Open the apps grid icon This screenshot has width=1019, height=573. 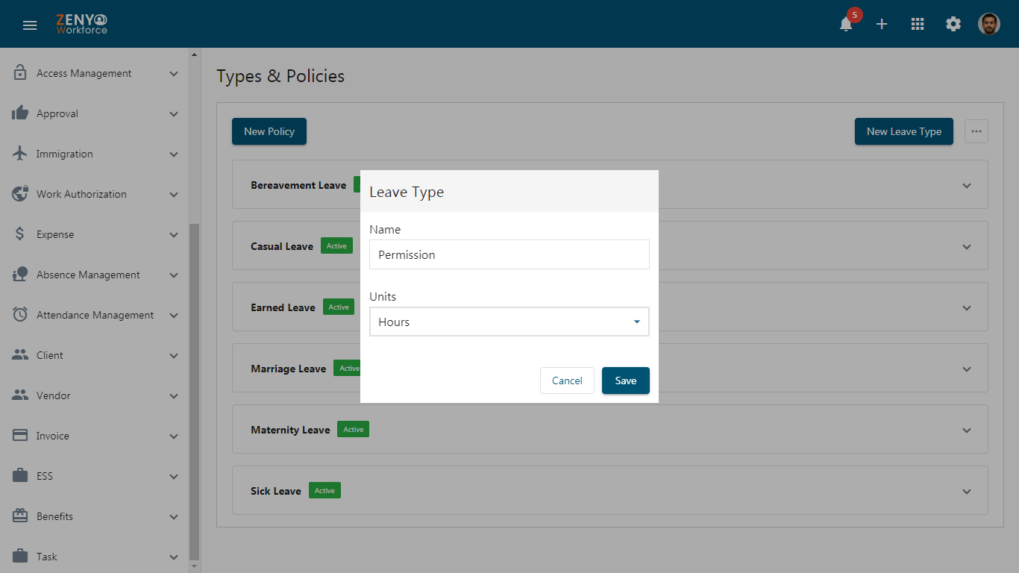point(918,24)
